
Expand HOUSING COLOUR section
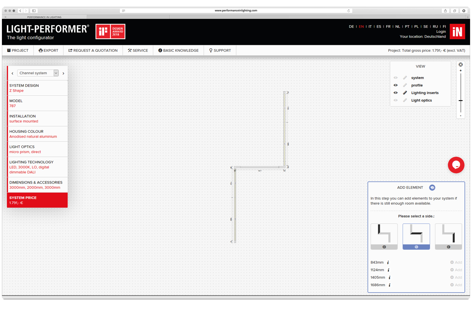37,134
